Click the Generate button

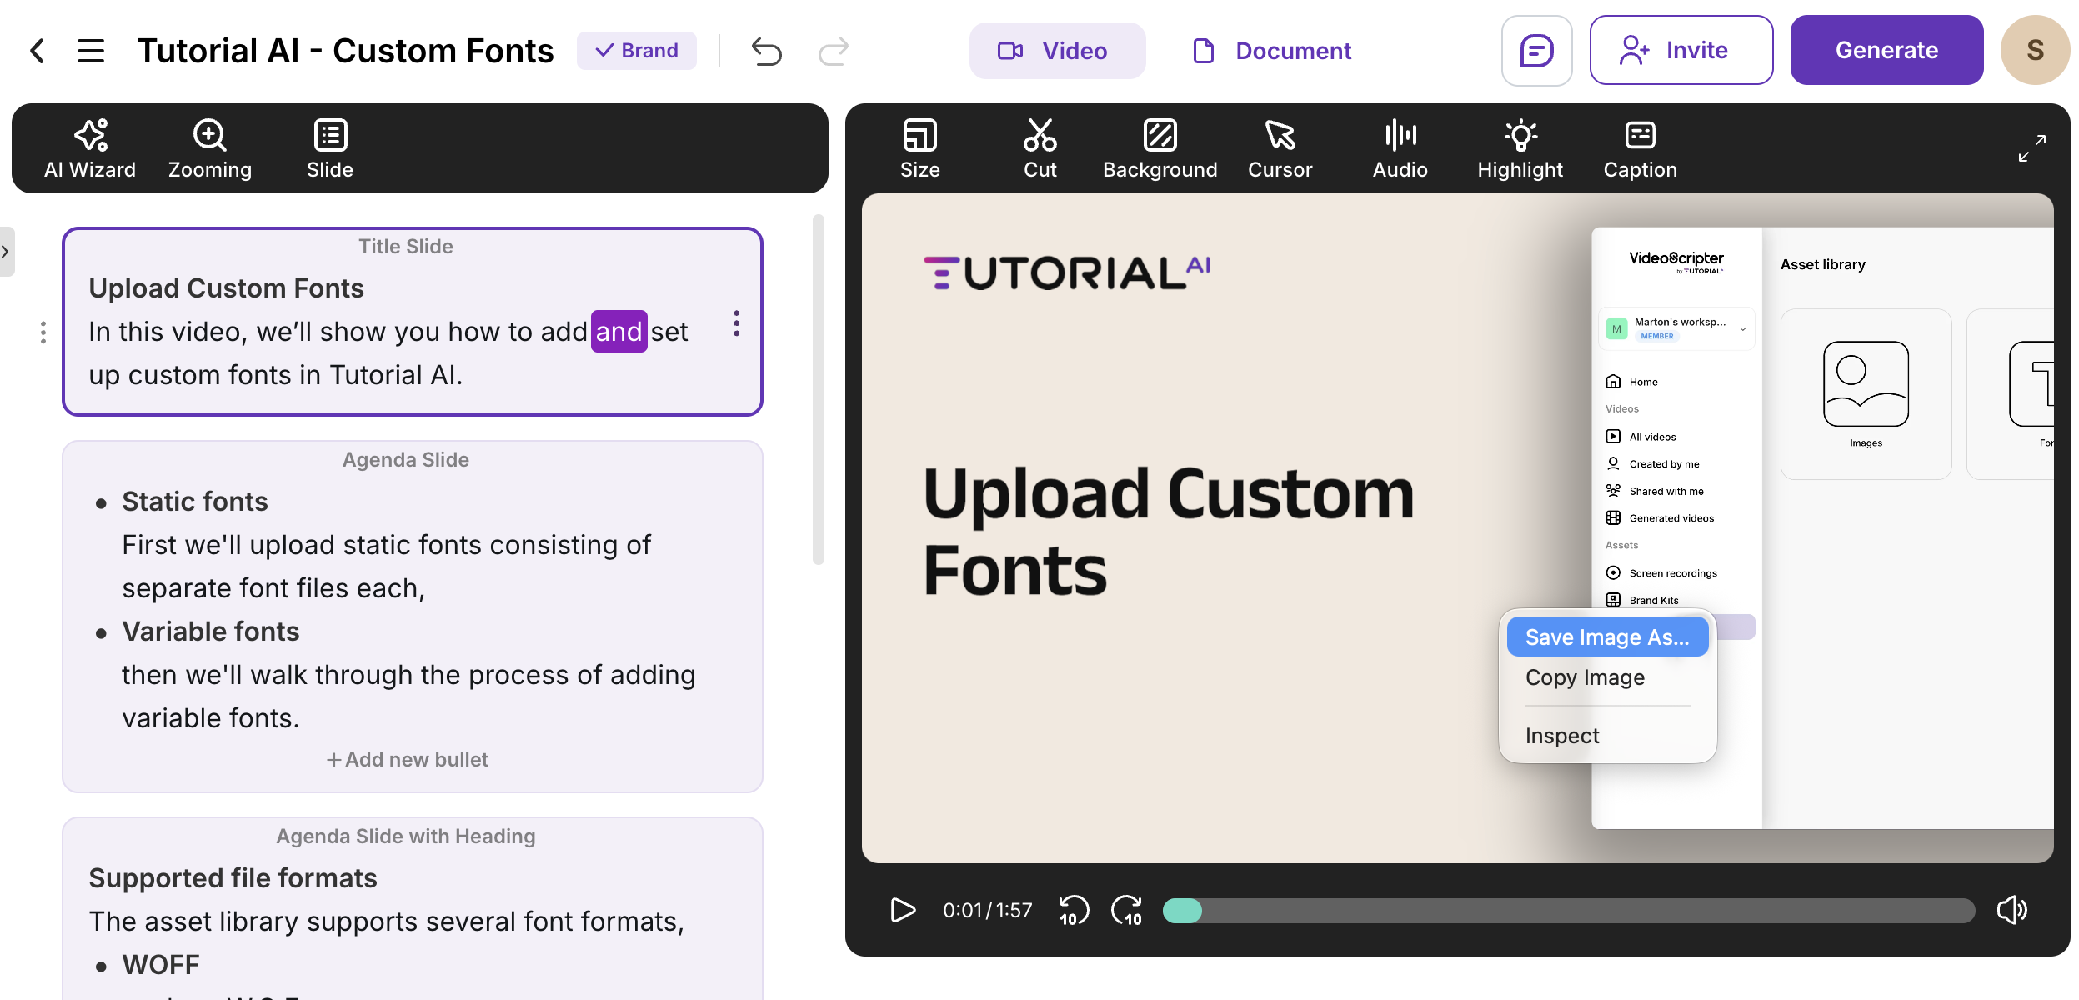pos(1886,51)
